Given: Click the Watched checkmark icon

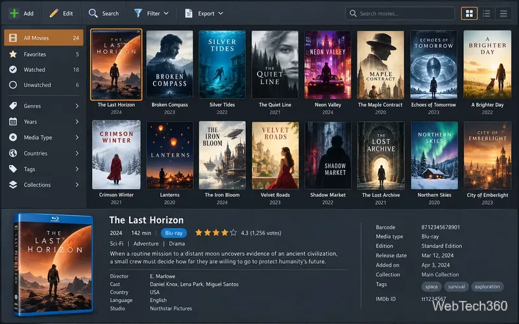Looking at the screenshot, I should (x=13, y=69).
